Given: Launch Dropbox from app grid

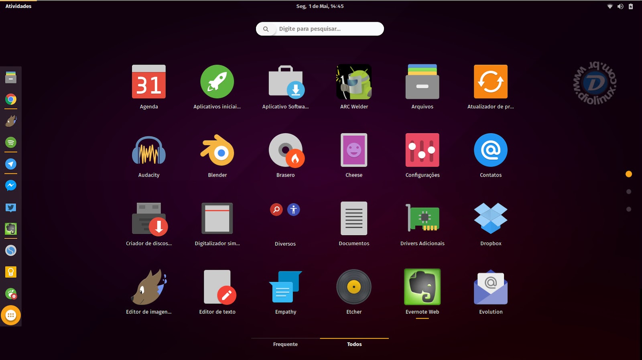Looking at the screenshot, I should click(x=491, y=219).
